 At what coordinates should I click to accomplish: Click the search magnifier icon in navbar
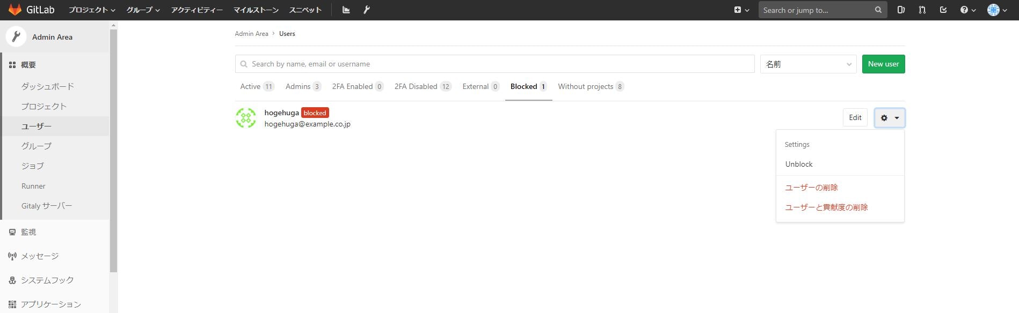coord(878,10)
